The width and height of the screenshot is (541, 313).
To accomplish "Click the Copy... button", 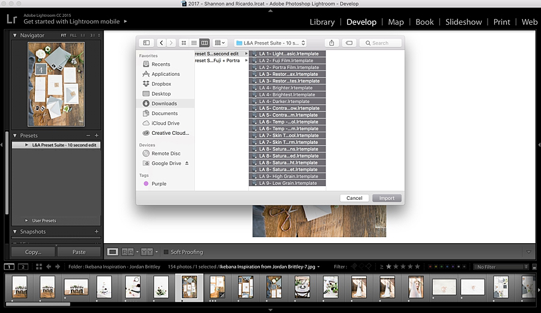I will (33, 252).
